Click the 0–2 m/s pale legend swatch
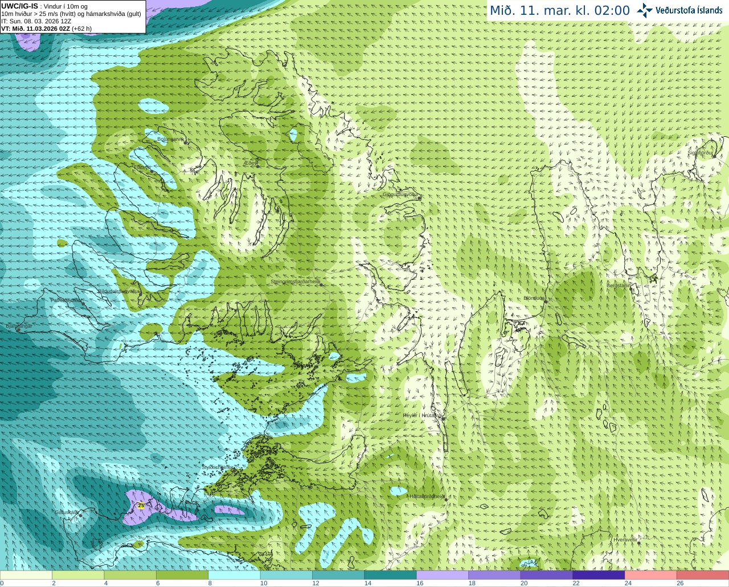Screen dimensions: 729x587 pyautogui.click(x=26, y=575)
